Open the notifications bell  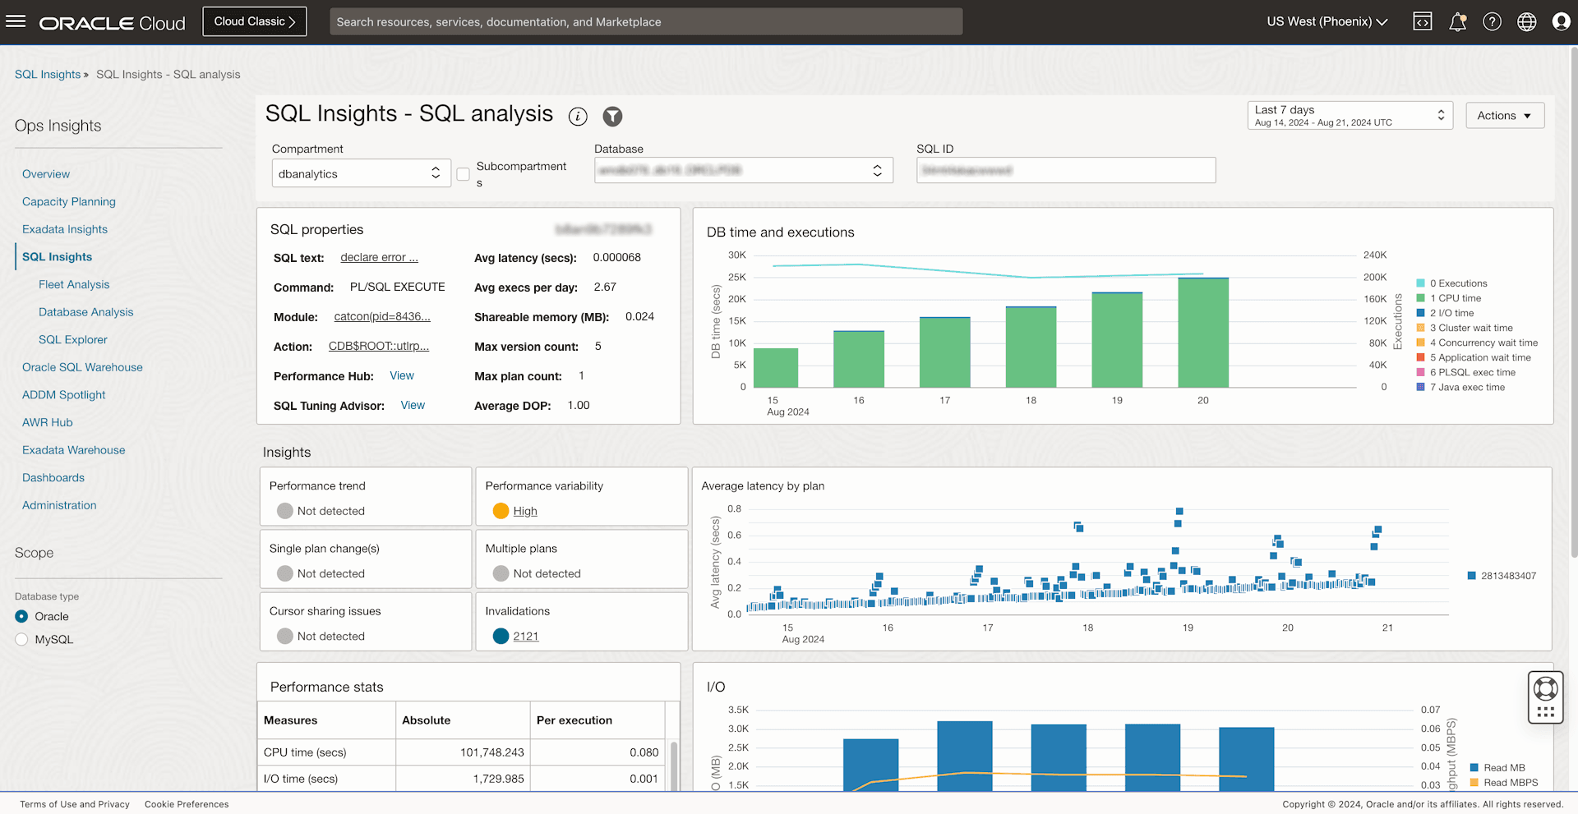click(x=1457, y=21)
